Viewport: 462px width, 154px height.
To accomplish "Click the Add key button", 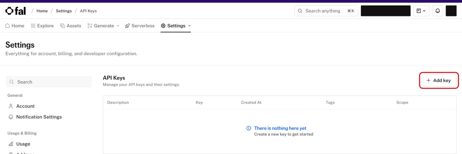I will click(x=439, y=80).
